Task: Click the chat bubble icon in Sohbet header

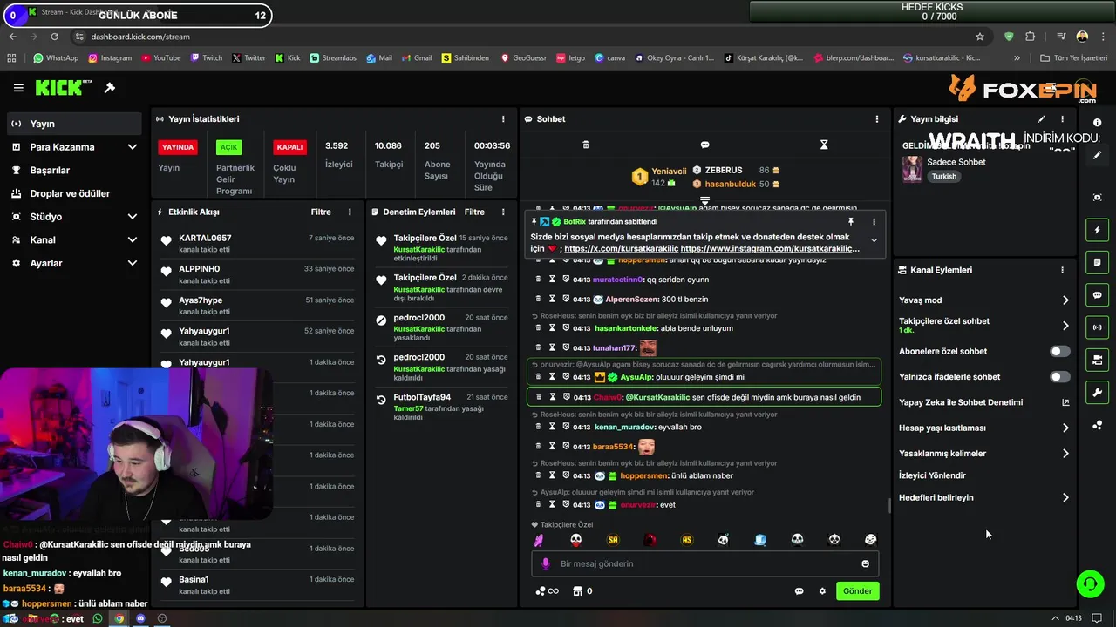Action: point(704,145)
